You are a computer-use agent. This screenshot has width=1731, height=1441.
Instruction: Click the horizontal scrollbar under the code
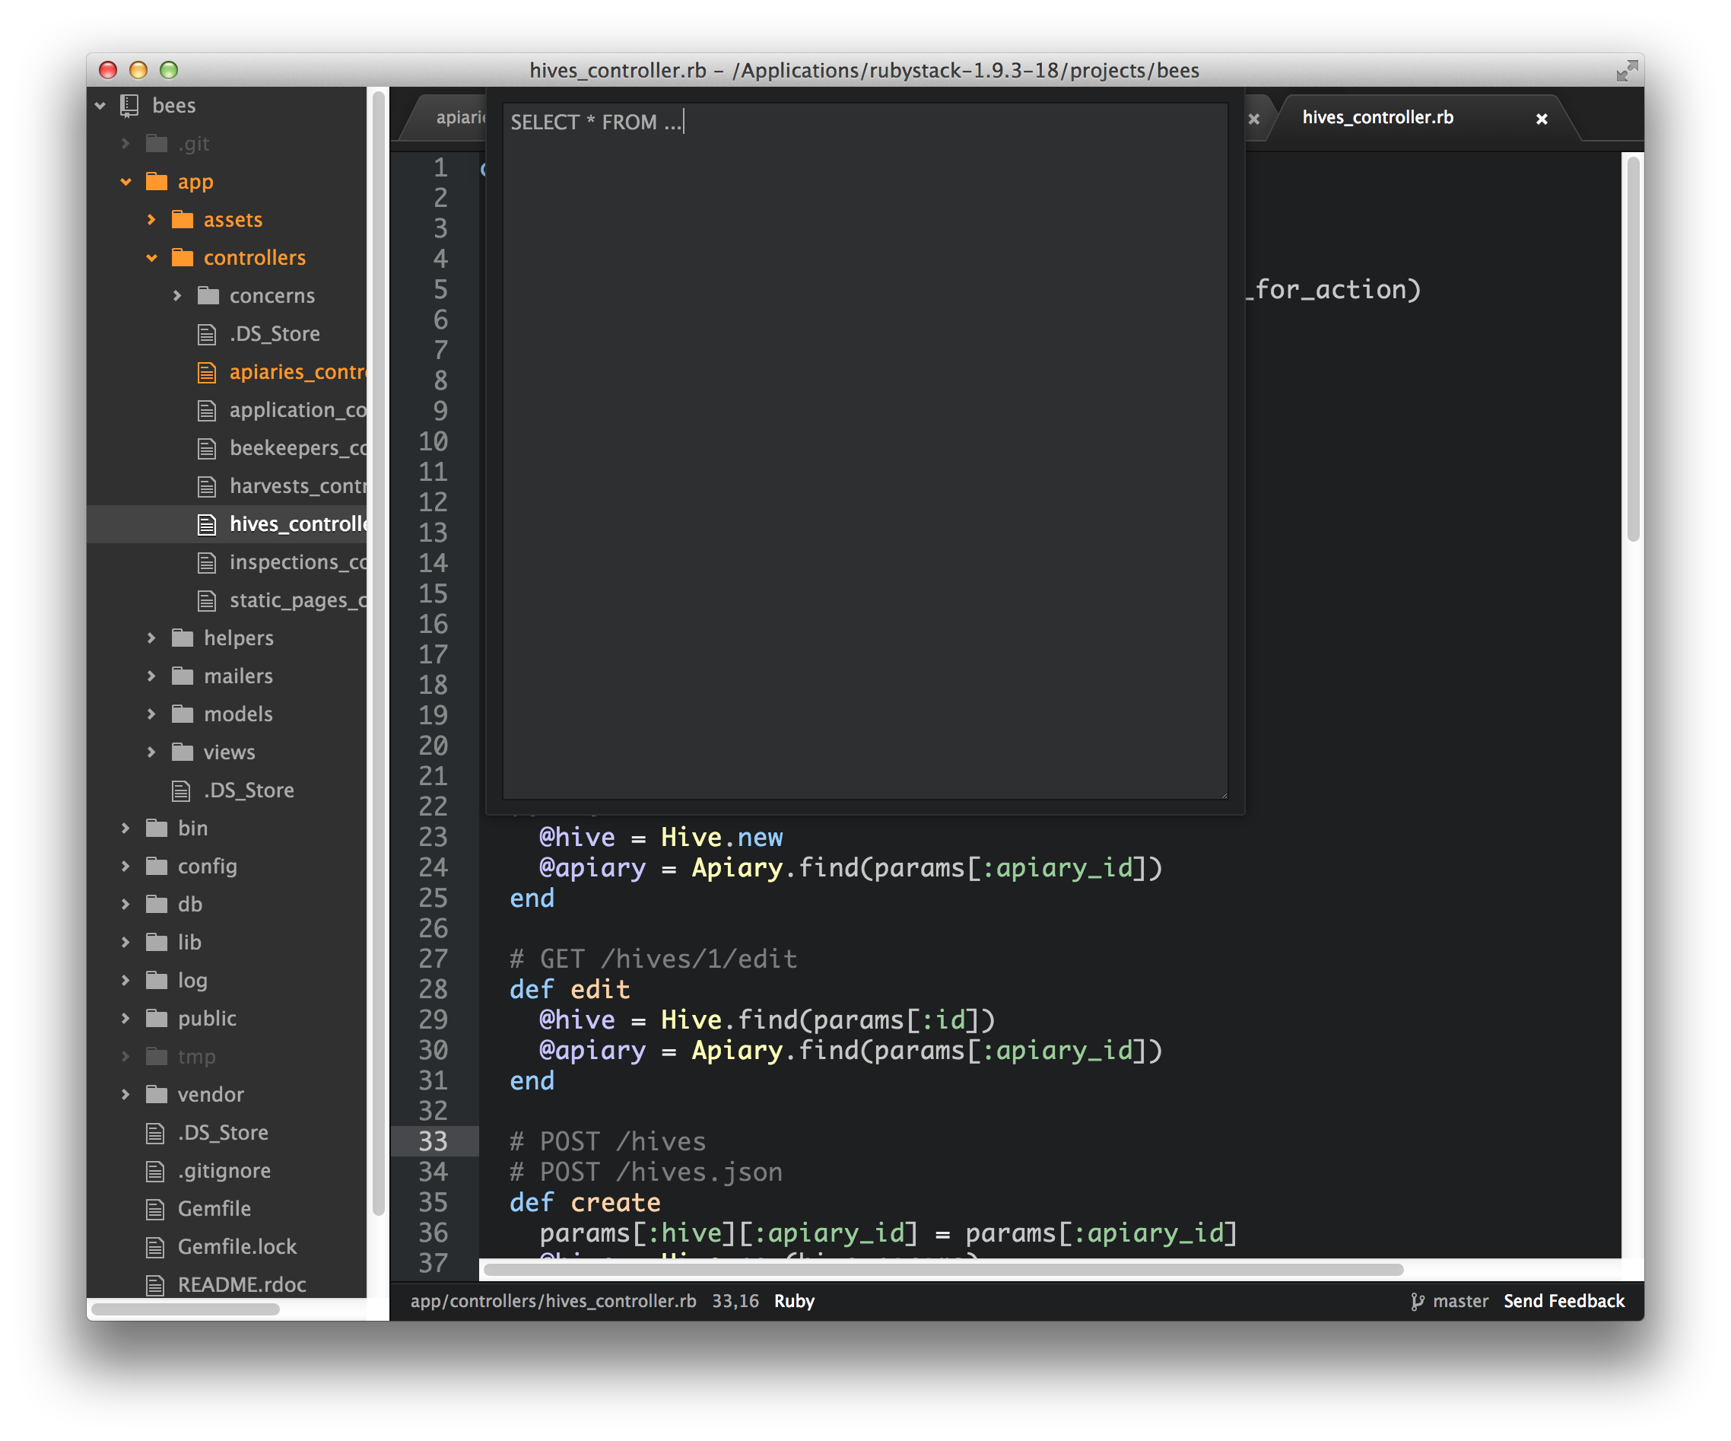(x=942, y=1270)
